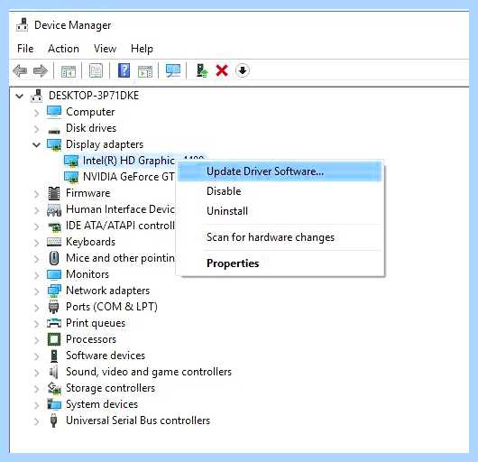Click the Mice and other pointing devices icon

pyautogui.click(x=54, y=258)
